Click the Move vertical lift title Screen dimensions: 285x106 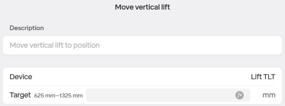pos(142,7)
